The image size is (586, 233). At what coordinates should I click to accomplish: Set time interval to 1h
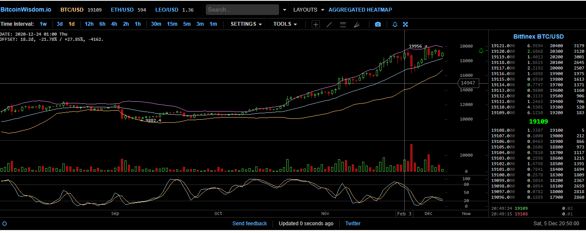(138, 24)
